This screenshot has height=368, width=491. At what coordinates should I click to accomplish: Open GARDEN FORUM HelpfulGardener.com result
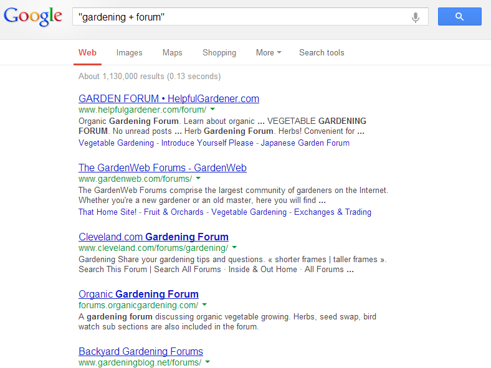169,98
